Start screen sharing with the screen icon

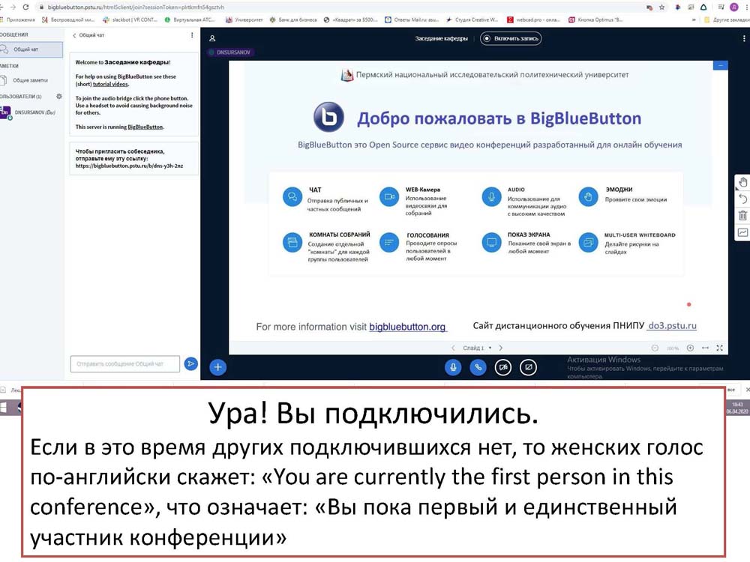tap(528, 367)
